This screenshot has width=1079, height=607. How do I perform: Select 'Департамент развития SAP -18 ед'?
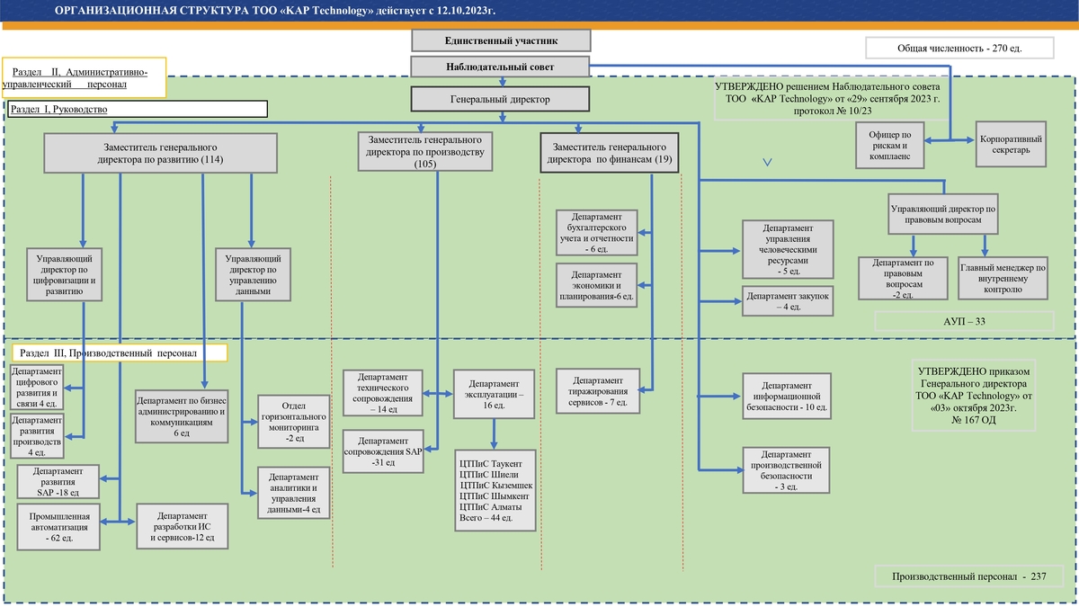(x=58, y=481)
